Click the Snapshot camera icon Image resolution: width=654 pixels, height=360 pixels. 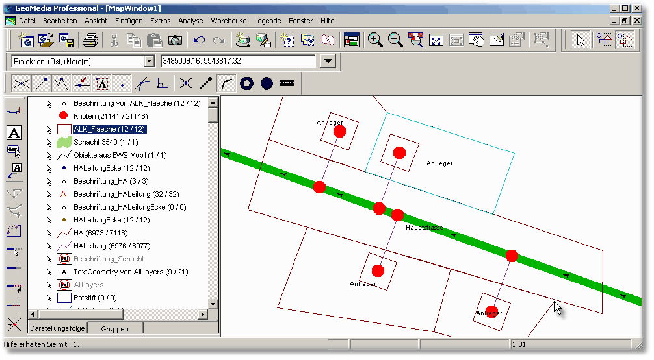click(x=175, y=40)
